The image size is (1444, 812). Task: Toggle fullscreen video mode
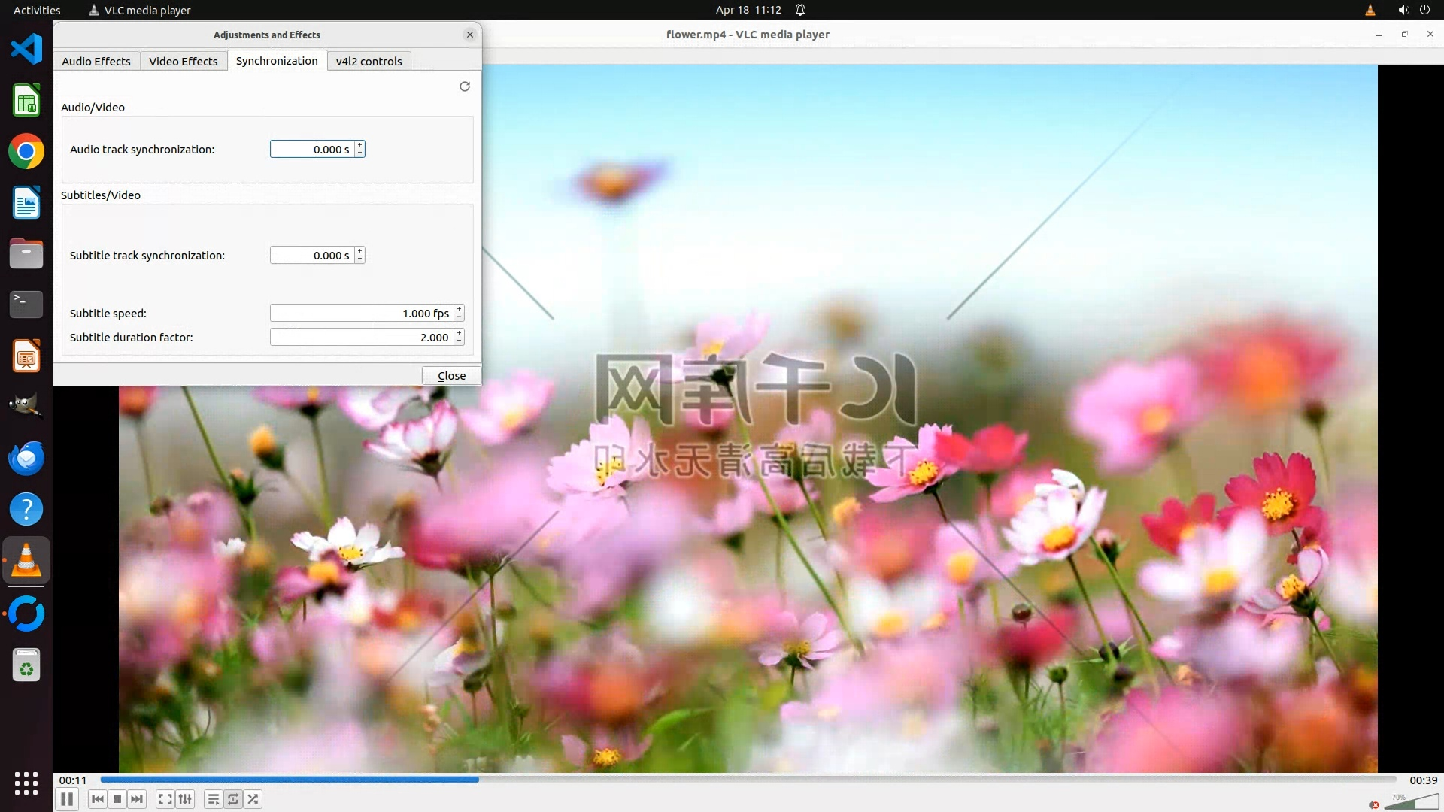[x=165, y=799]
